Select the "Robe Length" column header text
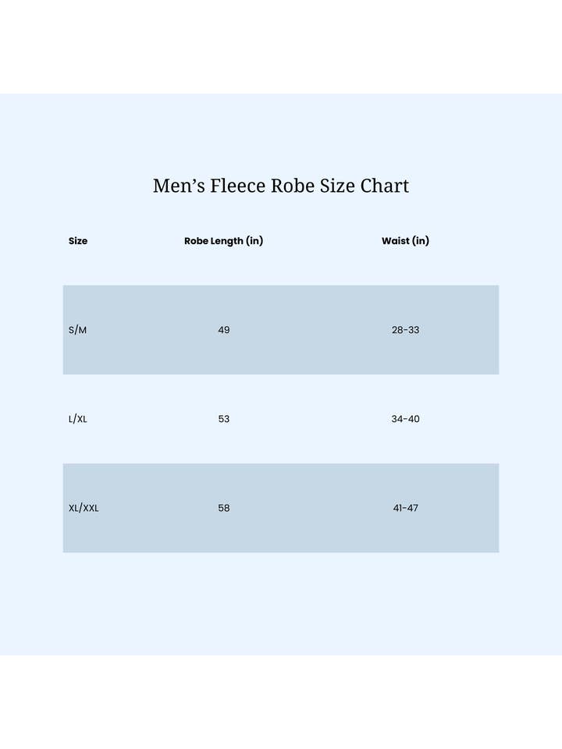 (214, 241)
